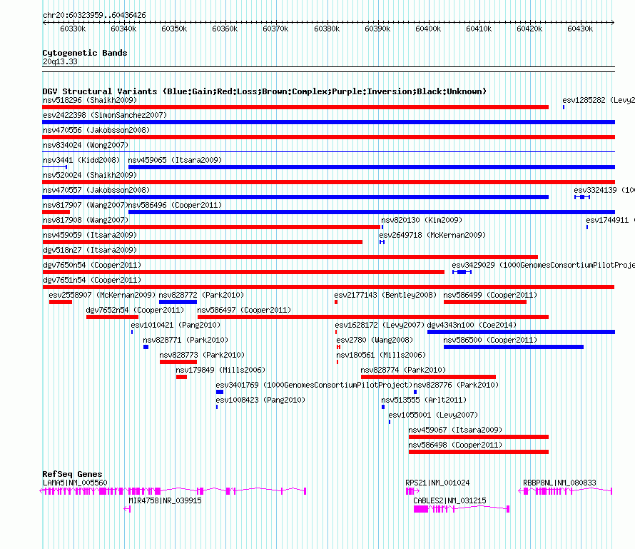The width and height of the screenshot is (635, 549).
Task: Click the LAMA5|NM_005560 gene label
Action: (x=75, y=483)
